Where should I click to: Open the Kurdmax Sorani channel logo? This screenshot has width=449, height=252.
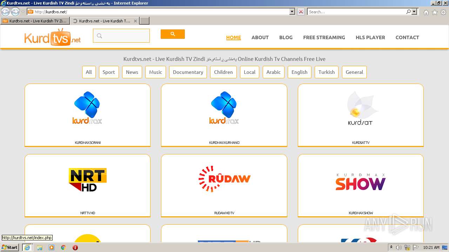(87, 108)
